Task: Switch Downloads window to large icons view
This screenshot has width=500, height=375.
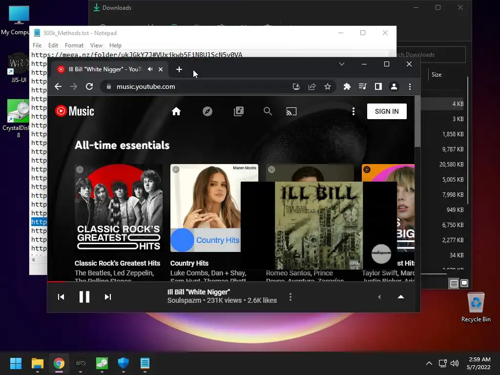Action: click(464, 283)
